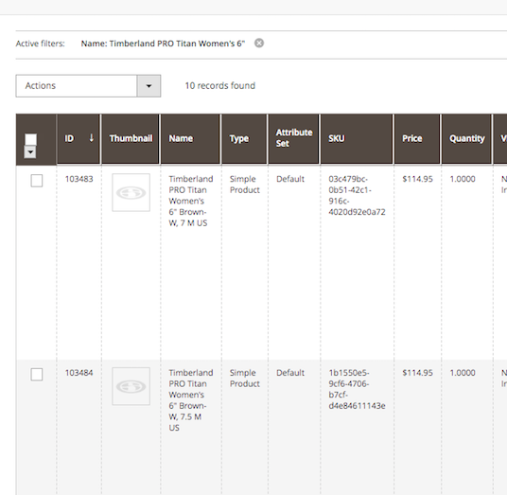Open the Actions dropdown
The image size is (507, 495).
tap(88, 86)
